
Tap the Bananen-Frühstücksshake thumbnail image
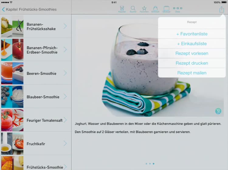(x=12, y=26)
